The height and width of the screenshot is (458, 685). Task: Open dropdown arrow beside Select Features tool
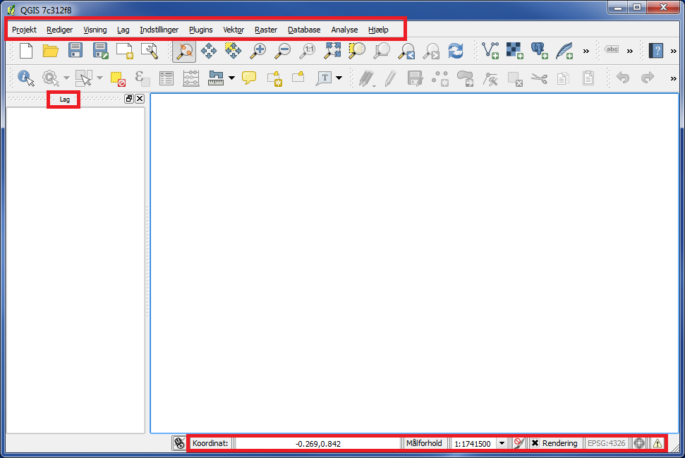(99, 78)
